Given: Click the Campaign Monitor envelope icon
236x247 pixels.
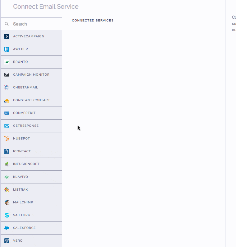Looking at the screenshot, I should tap(7, 75).
